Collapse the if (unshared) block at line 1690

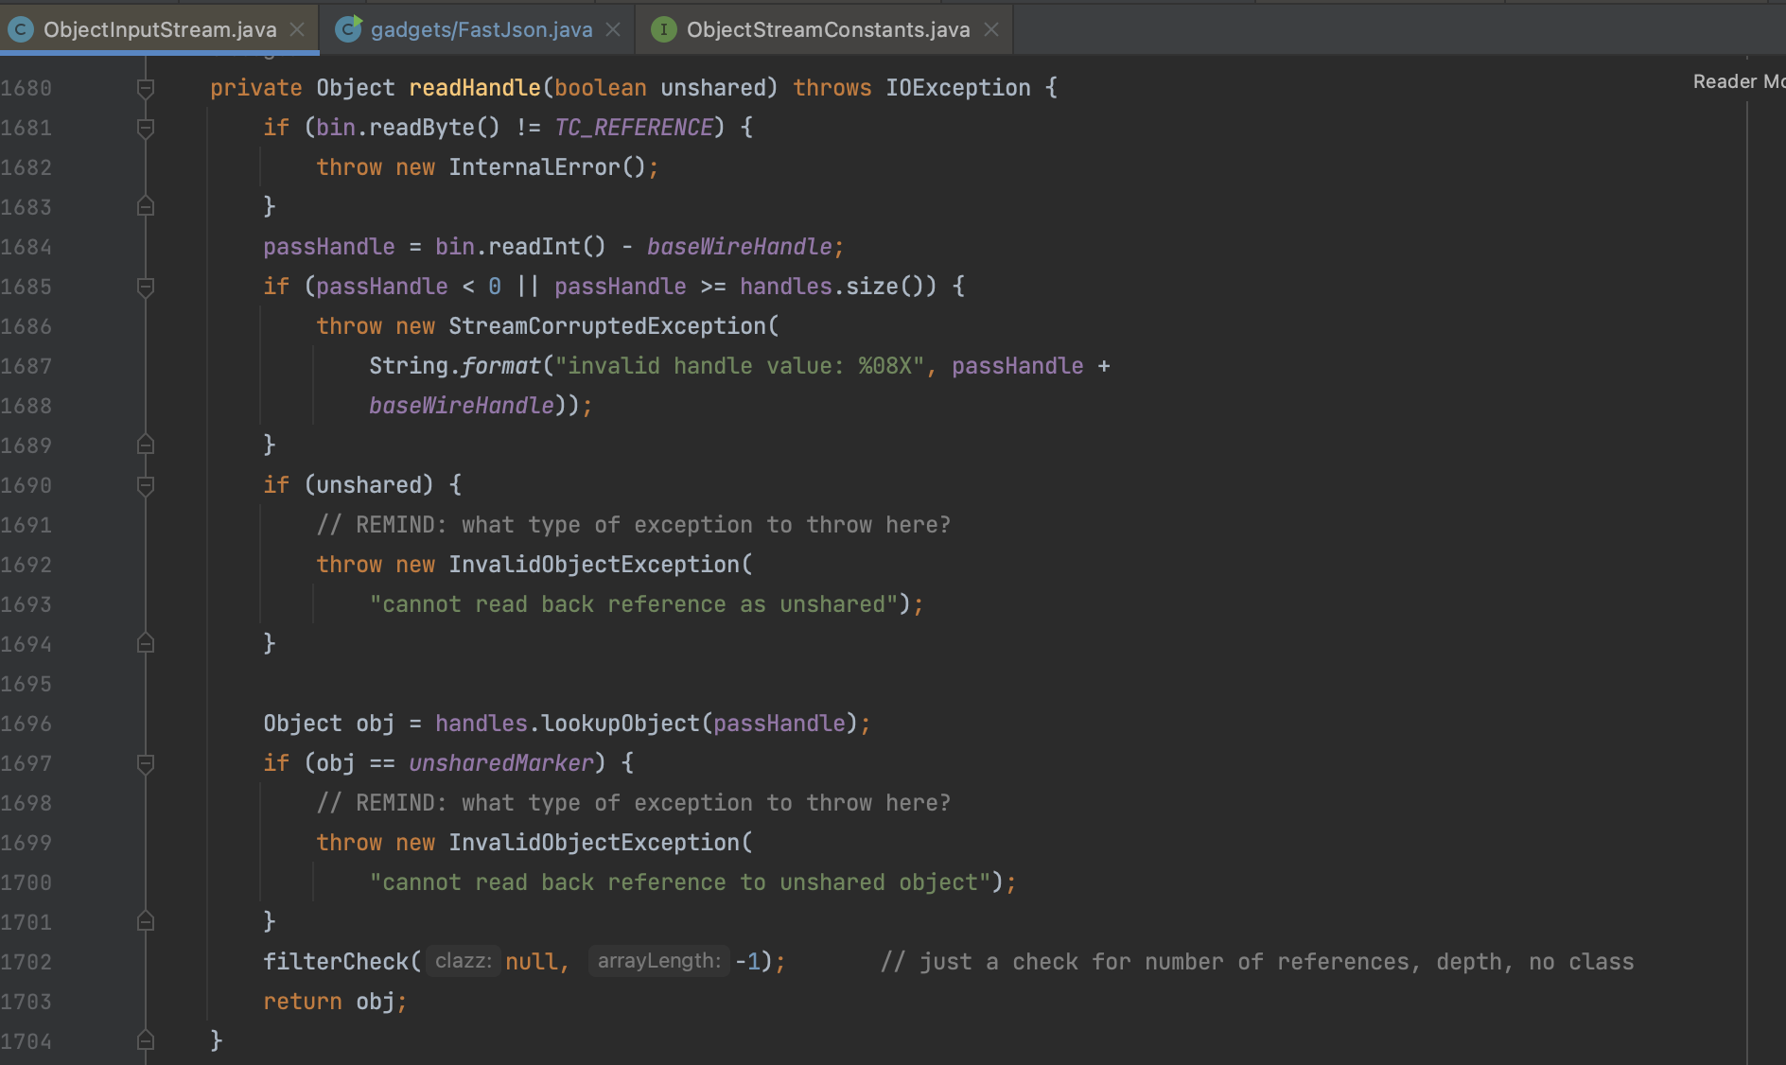pyautogui.click(x=146, y=485)
